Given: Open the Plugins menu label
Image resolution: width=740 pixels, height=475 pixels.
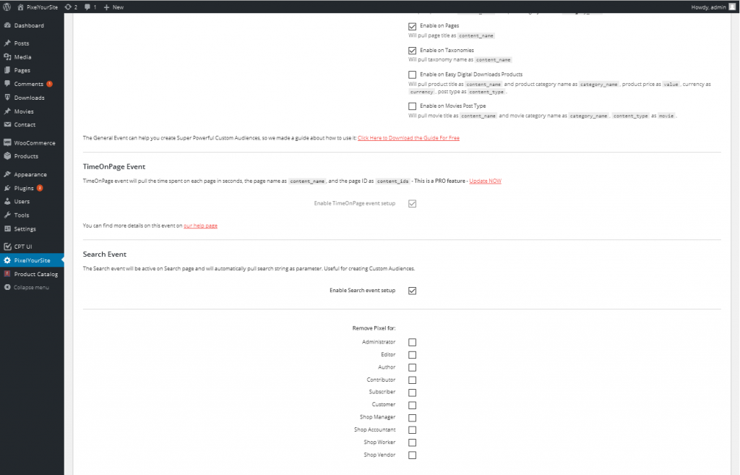Looking at the screenshot, I should [x=24, y=188].
